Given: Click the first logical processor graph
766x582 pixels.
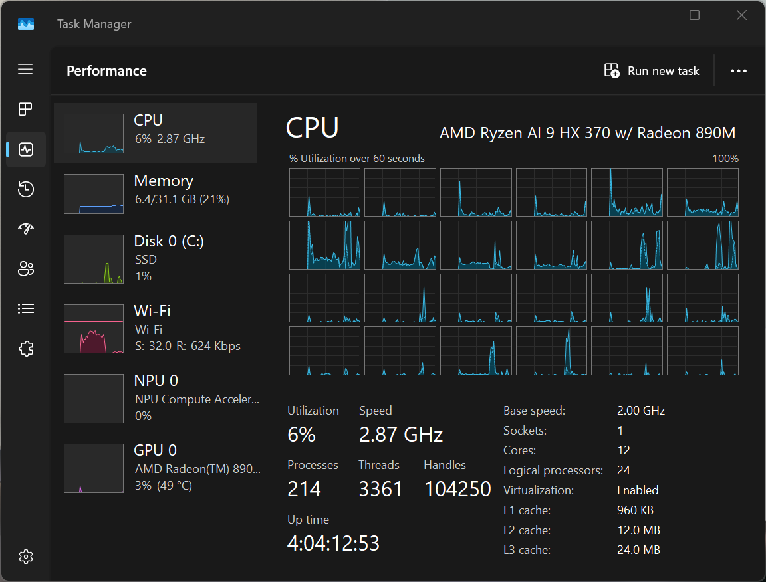Looking at the screenshot, I should pyautogui.click(x=324, y=192).
